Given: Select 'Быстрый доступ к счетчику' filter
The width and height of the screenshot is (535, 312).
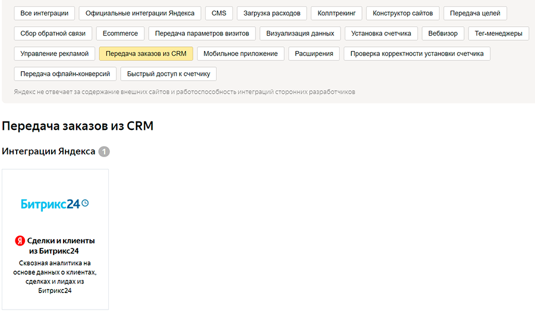Looking at the screenshot, I should [168, 74].
